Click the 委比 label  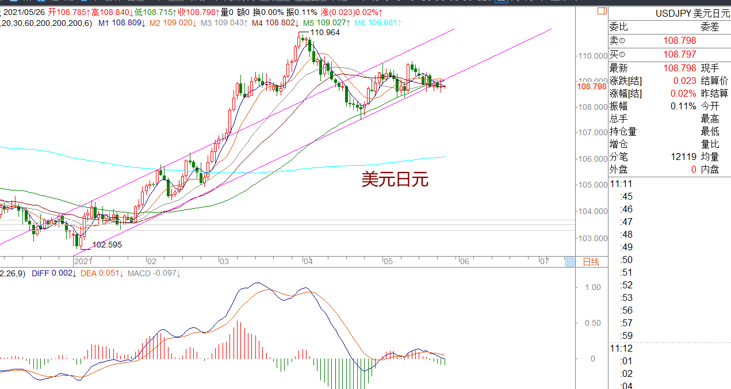[619, 26]
